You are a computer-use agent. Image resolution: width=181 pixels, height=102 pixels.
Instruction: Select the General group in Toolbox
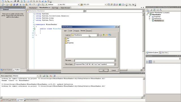[x=13, y=9]
